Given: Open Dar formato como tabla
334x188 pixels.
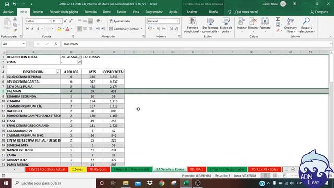Looking at the screenshot, I should click(210, 25).
